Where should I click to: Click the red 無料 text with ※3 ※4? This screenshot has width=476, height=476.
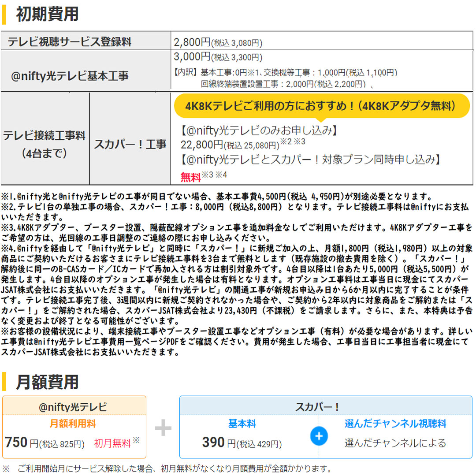pyautogui.click(x=203, y=176)
